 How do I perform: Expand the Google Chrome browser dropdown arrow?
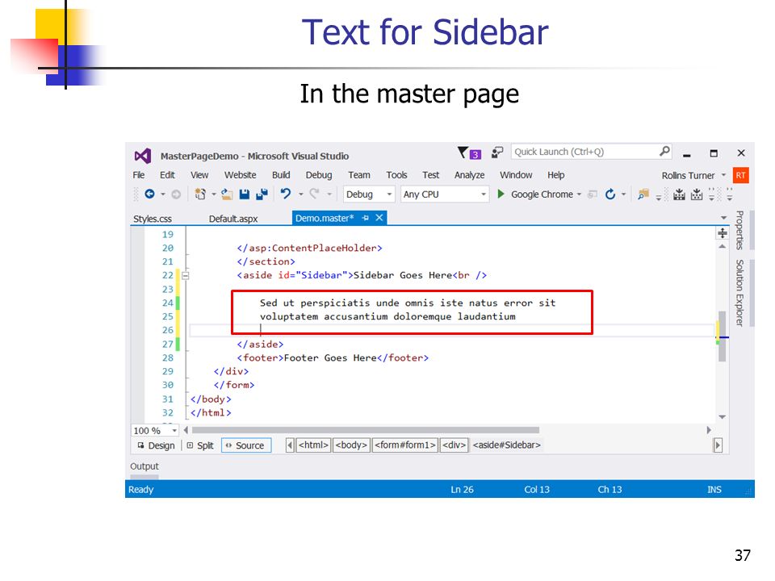pyautogui.click(x=579, y=194)
